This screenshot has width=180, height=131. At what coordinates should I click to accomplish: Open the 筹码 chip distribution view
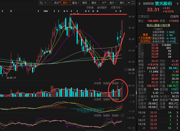pyautogui.click(x=85, y=3)
